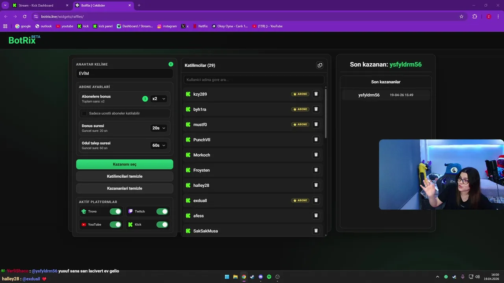Open Windows Start menu
The height and width of the screenshot is (283, 504).
(227, 277)
